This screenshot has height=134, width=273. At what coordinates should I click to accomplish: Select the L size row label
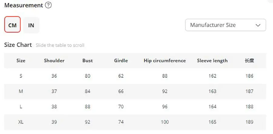21,107
